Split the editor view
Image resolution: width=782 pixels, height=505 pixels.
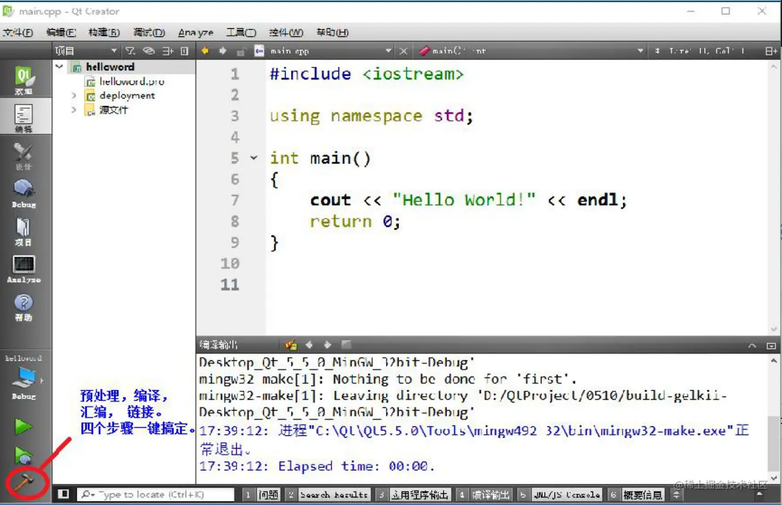tap(771, 51)
